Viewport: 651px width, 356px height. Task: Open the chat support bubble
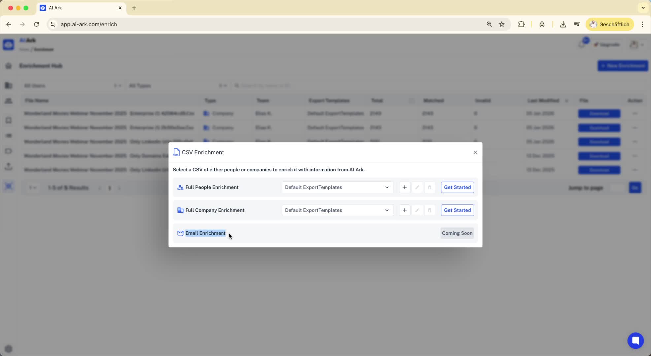635,341
